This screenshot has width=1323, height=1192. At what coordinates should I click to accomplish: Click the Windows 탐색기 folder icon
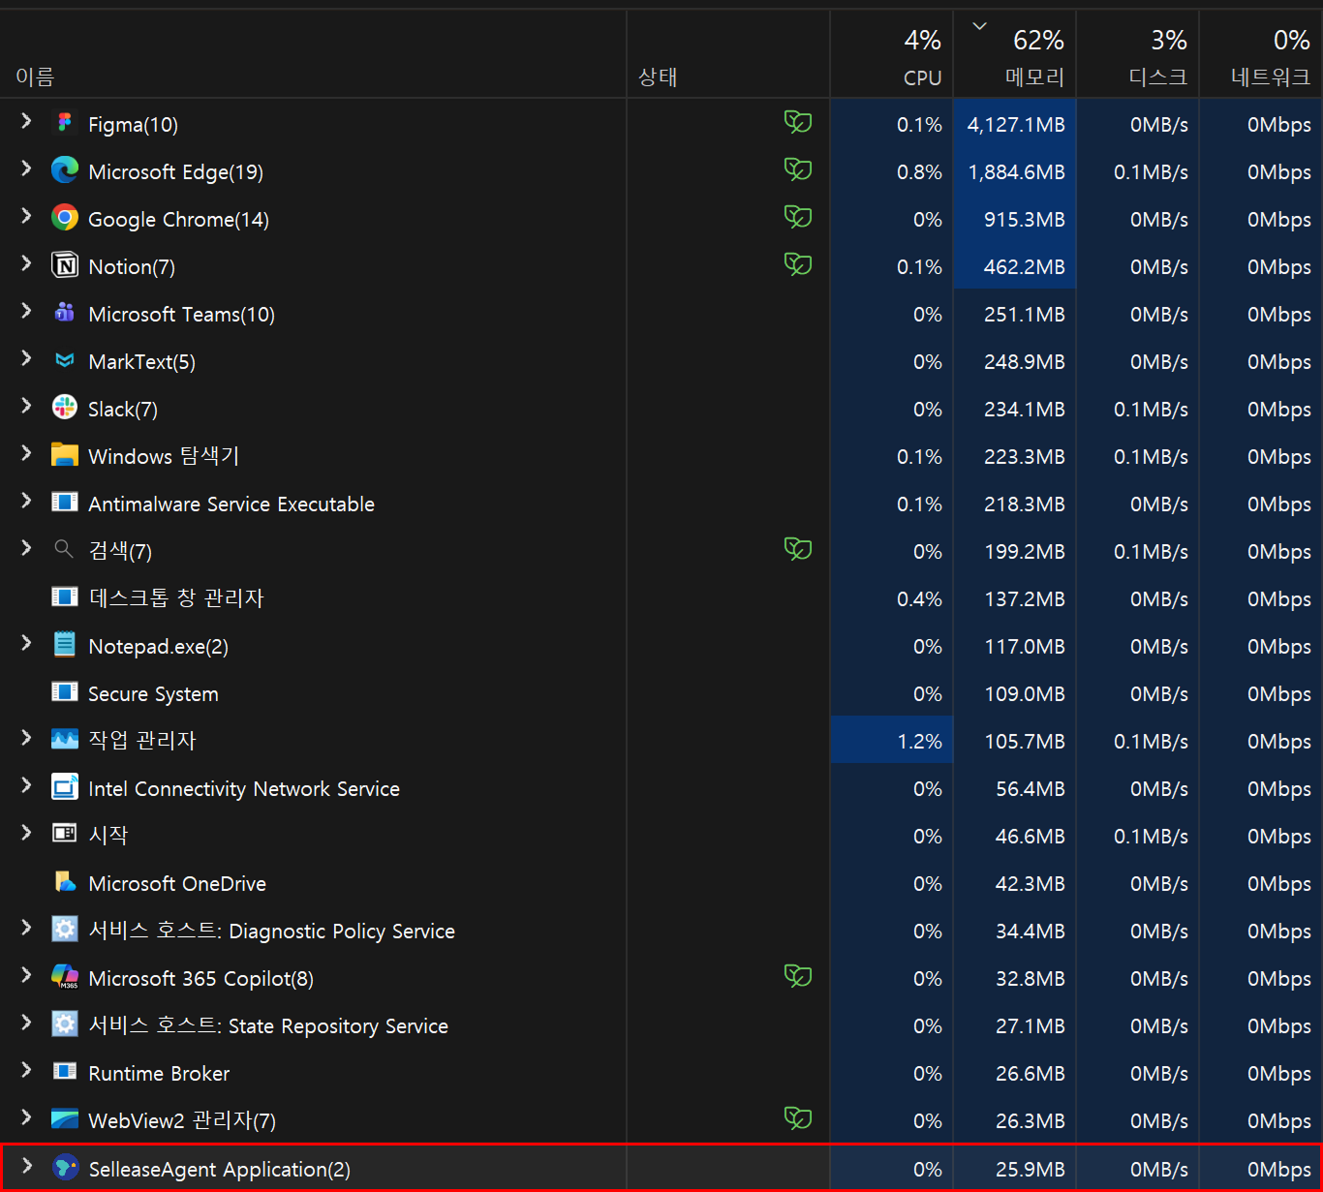coord(65,455)
